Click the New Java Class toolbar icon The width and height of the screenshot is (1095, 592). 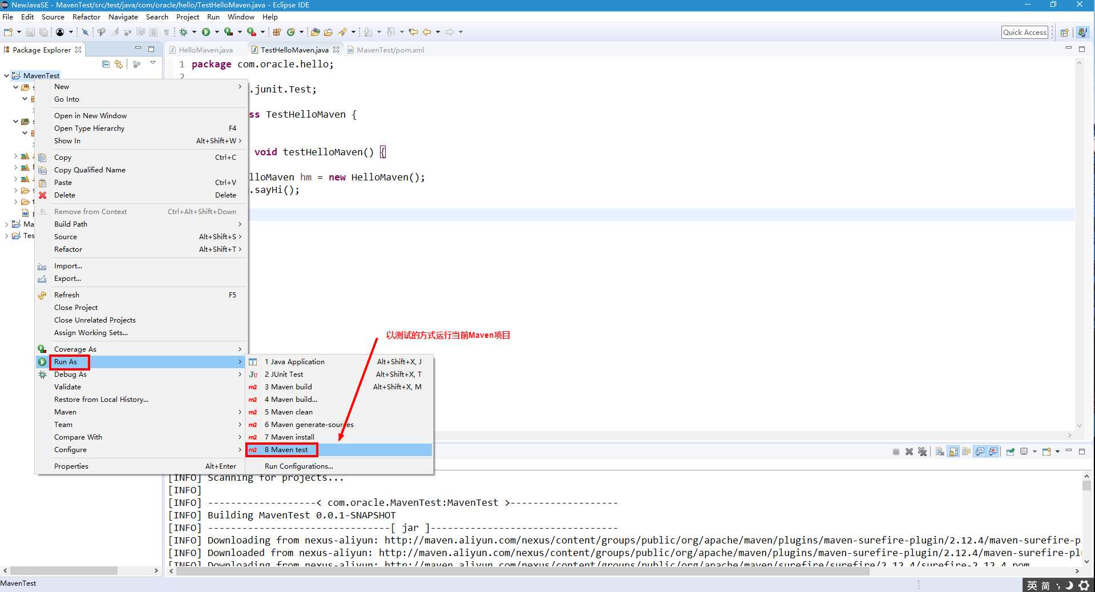[x=290, y=32]
